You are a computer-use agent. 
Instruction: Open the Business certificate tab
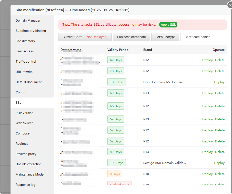(131, 37)
